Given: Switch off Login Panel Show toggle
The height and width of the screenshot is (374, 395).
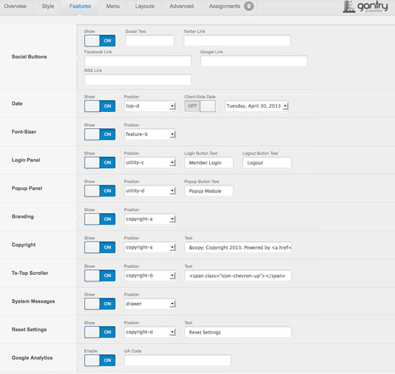Looking at the screenshot, I should pos(100,162).
